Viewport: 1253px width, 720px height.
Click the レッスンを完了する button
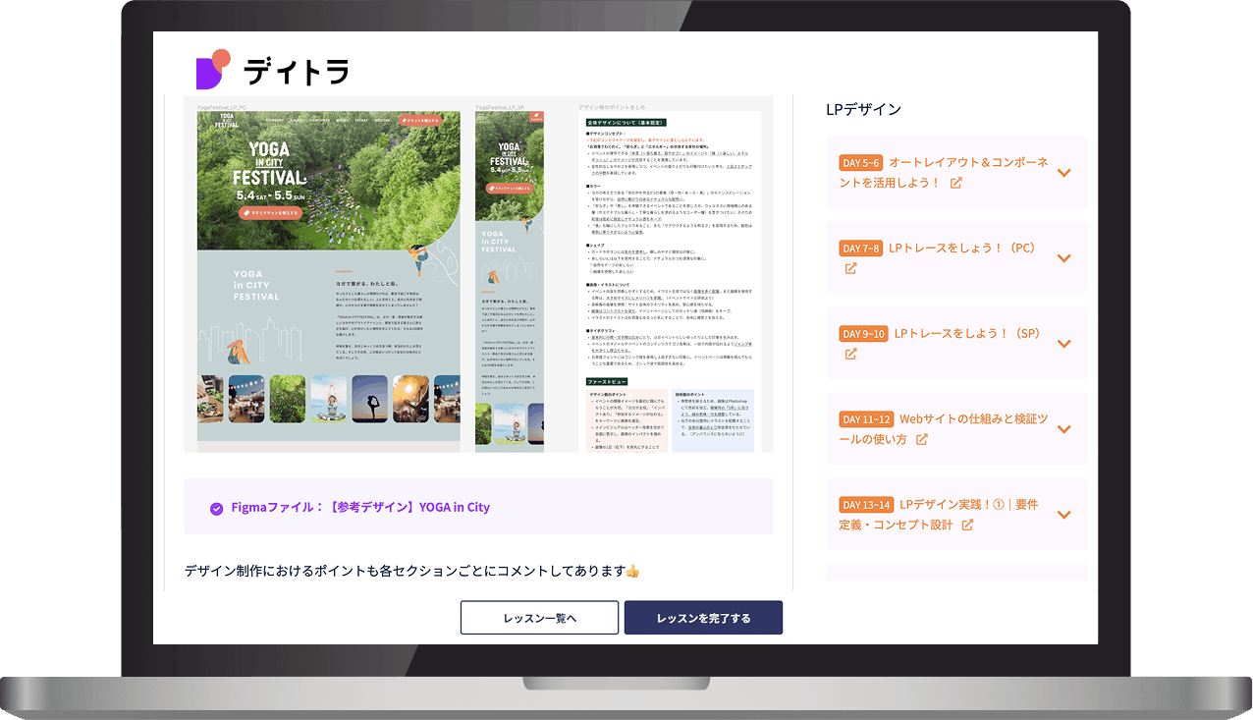tap(703, 617)
